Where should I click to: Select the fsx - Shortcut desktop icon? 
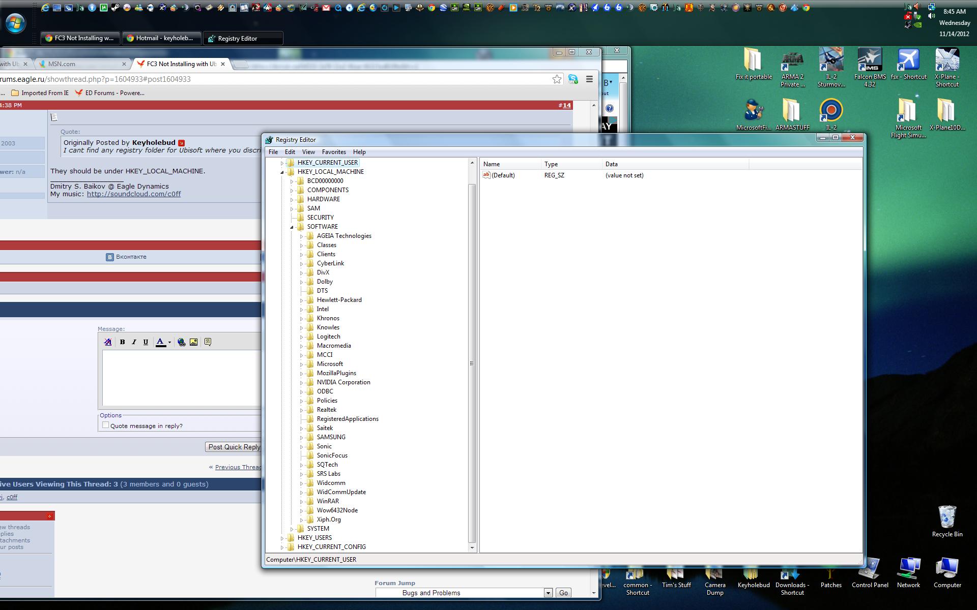(908, 64)
